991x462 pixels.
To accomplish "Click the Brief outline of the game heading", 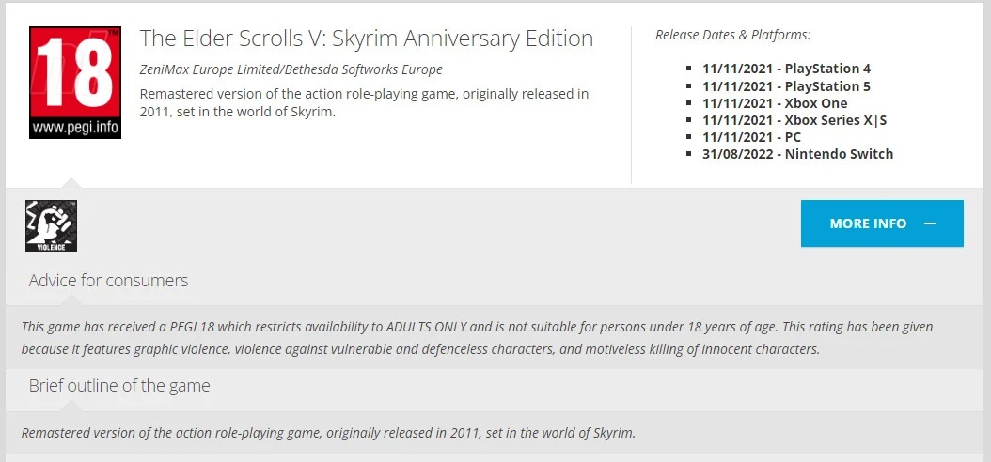I will pos(119,386).
